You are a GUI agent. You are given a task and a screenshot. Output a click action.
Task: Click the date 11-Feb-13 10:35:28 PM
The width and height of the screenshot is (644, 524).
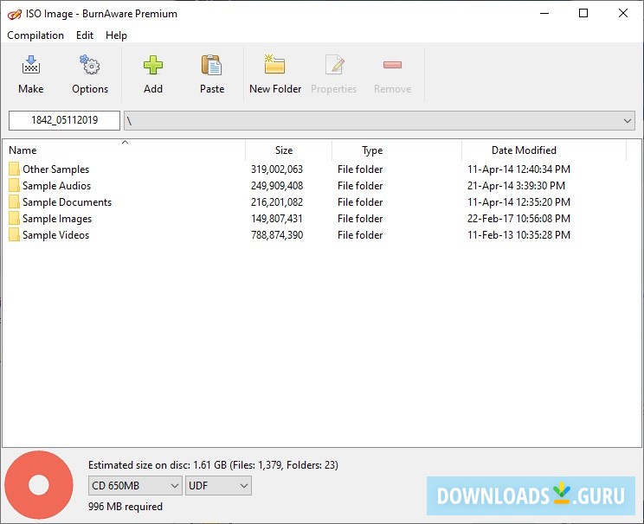pos(518,235)
